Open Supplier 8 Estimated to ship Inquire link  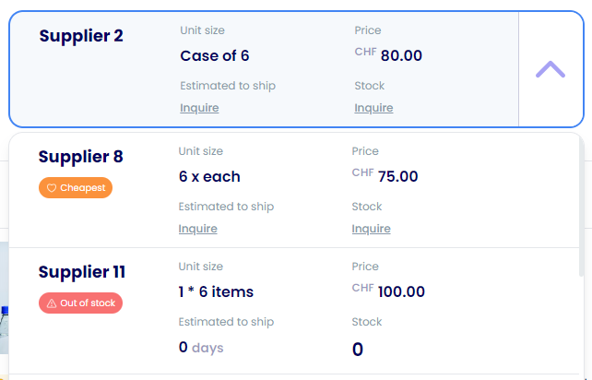pos(198,229)
